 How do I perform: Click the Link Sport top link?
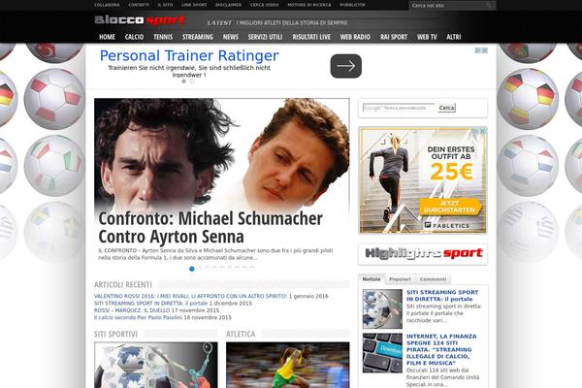(194, 5)
